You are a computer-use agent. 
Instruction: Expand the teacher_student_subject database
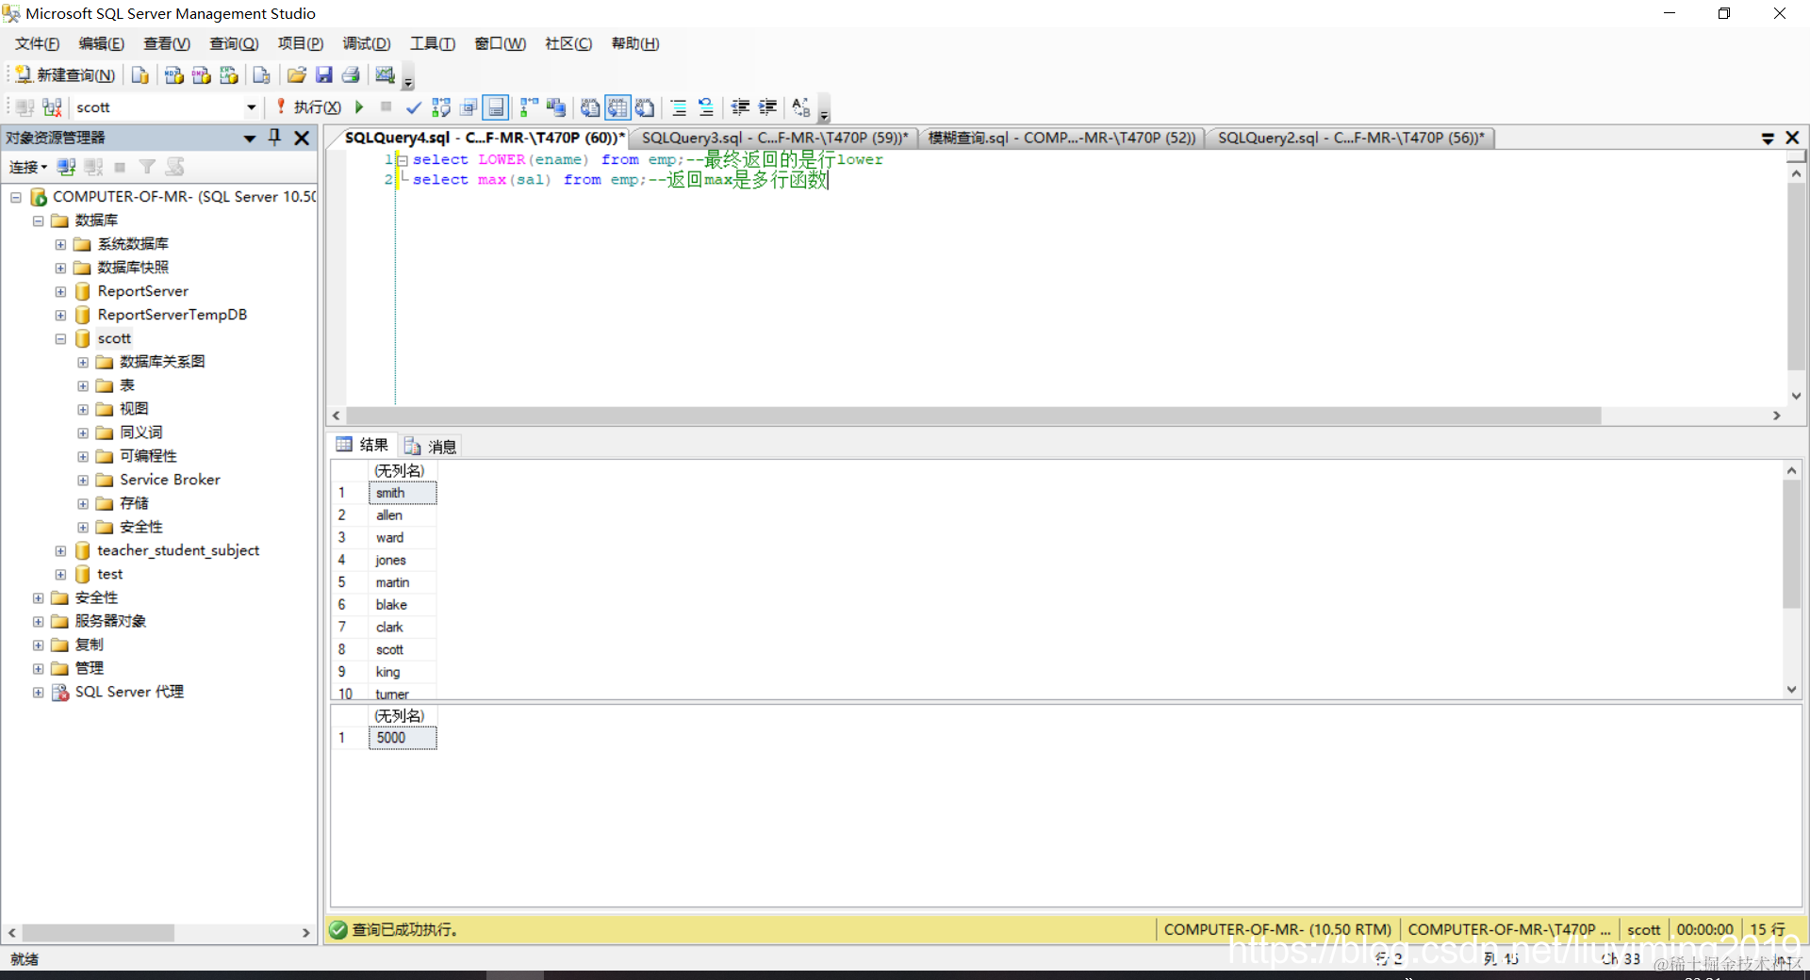click(x=60, y=550)
